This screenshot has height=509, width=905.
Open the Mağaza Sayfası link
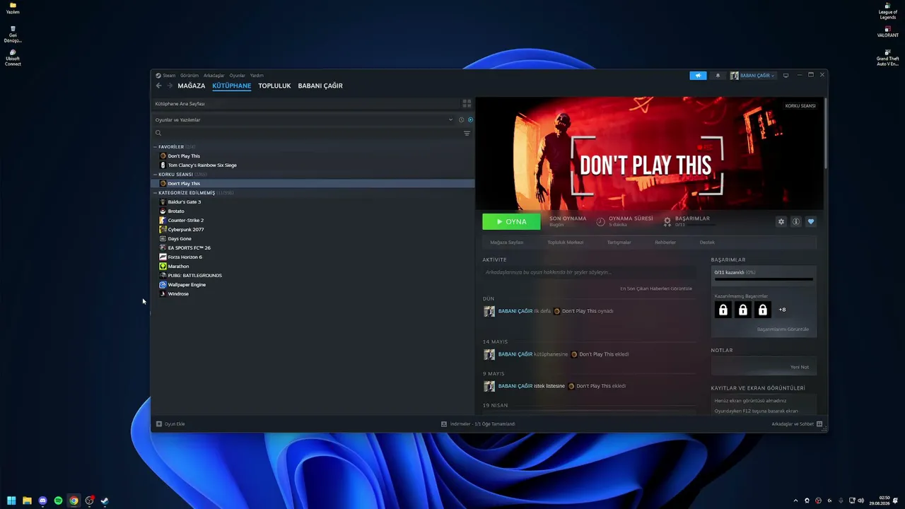(507, 242)
